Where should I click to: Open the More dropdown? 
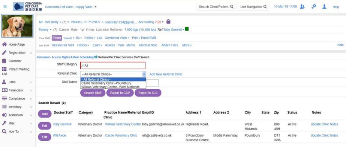coord(187,45)
